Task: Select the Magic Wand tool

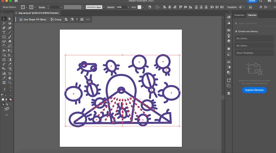Action: click(x=4, y=23)
